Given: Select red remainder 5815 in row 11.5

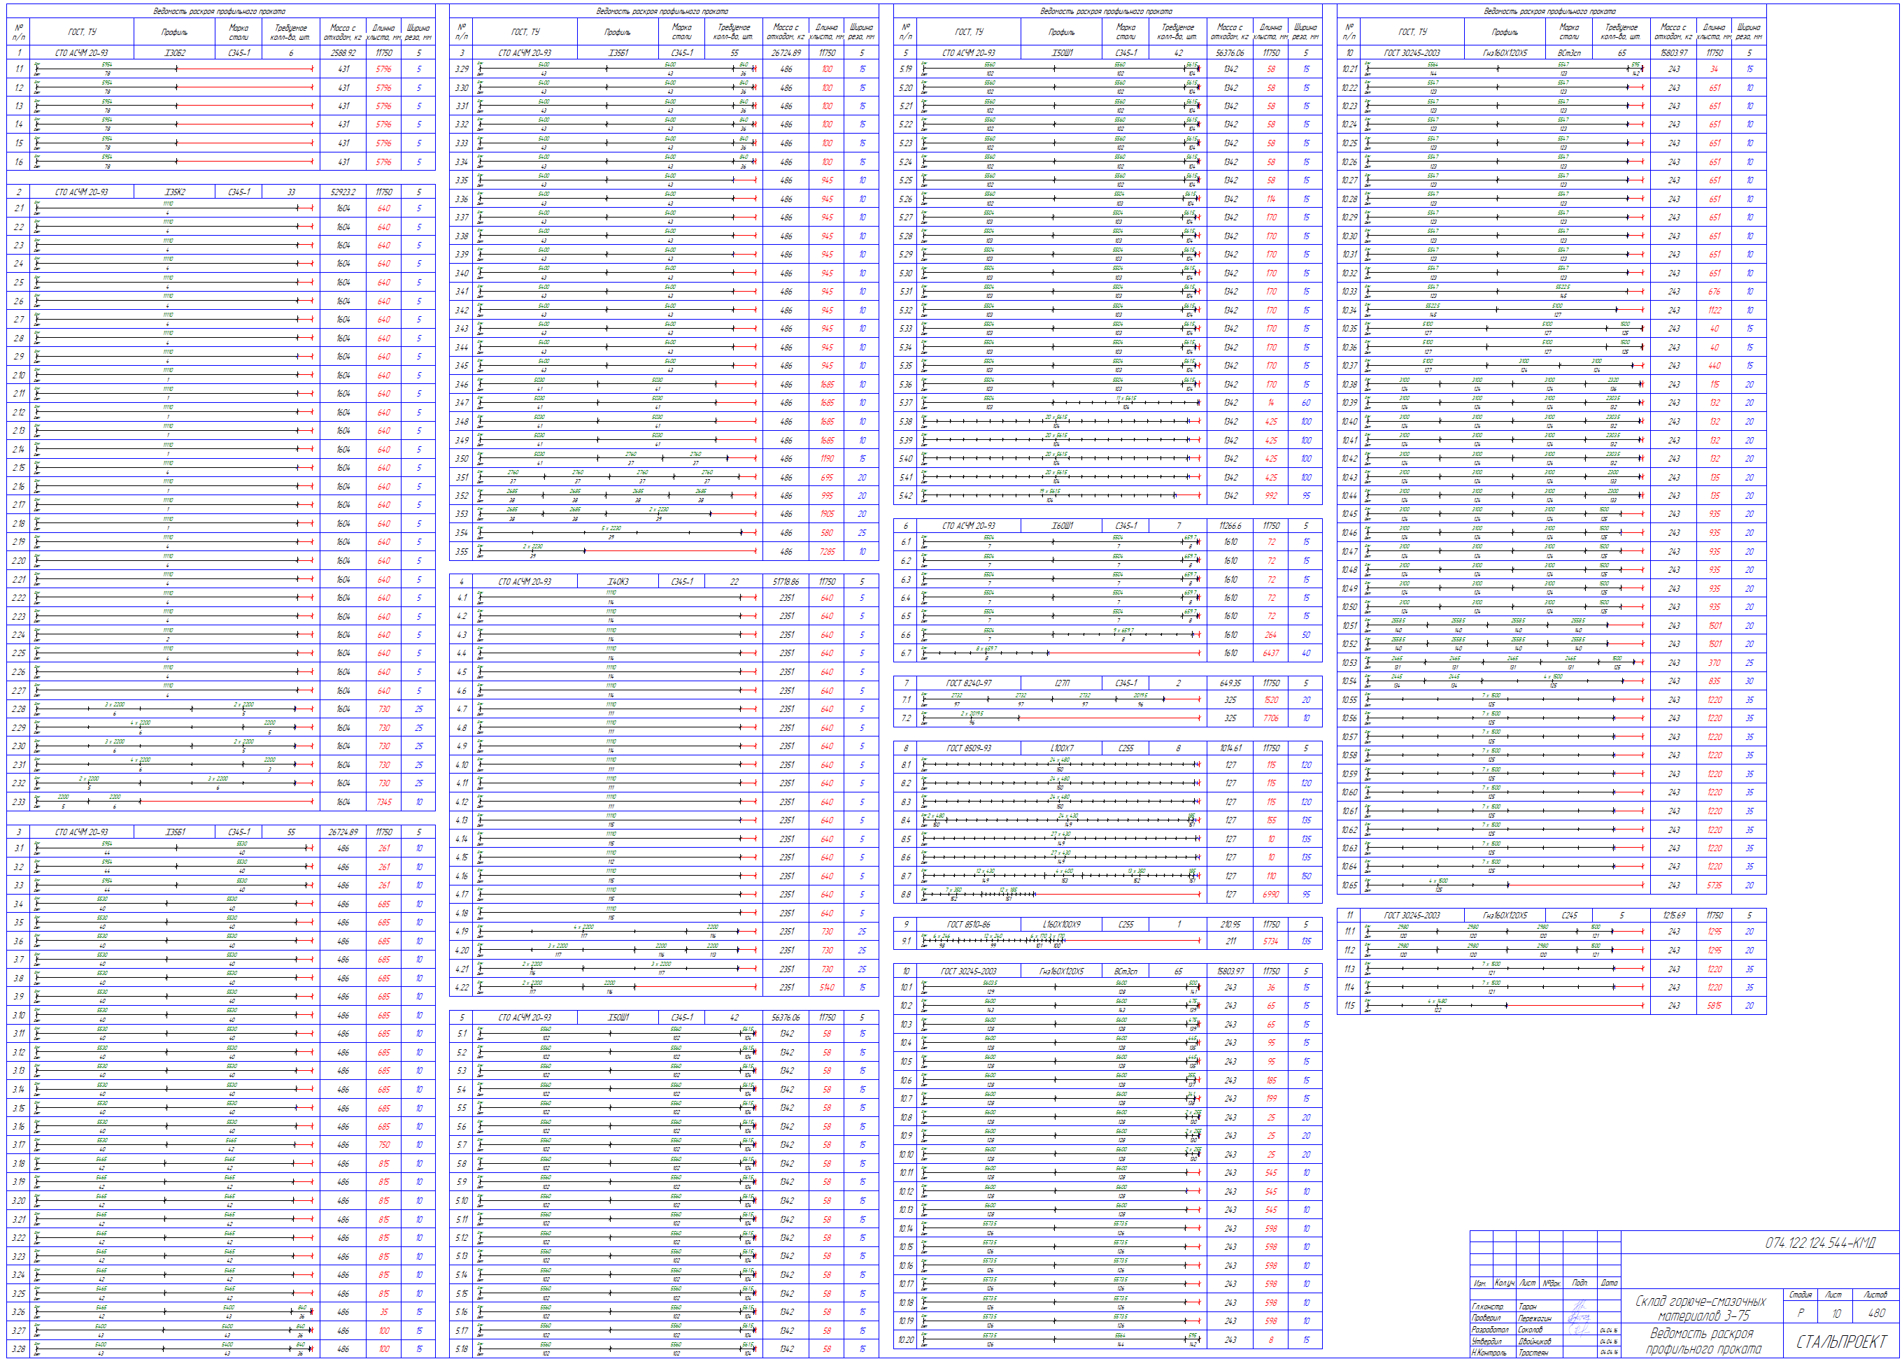Looking at the screenshot, I should coord(1714,1005).
